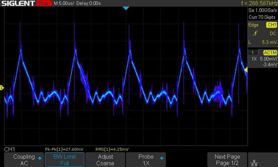Click the network LAN status icon
Image resolution: width=278 pixels, height=167 pixels.
tap(254, 162)
